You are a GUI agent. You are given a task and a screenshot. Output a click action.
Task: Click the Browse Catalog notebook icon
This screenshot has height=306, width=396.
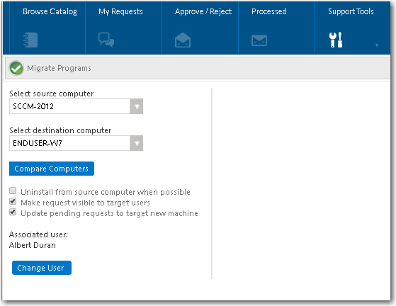[x=30, y=40]
